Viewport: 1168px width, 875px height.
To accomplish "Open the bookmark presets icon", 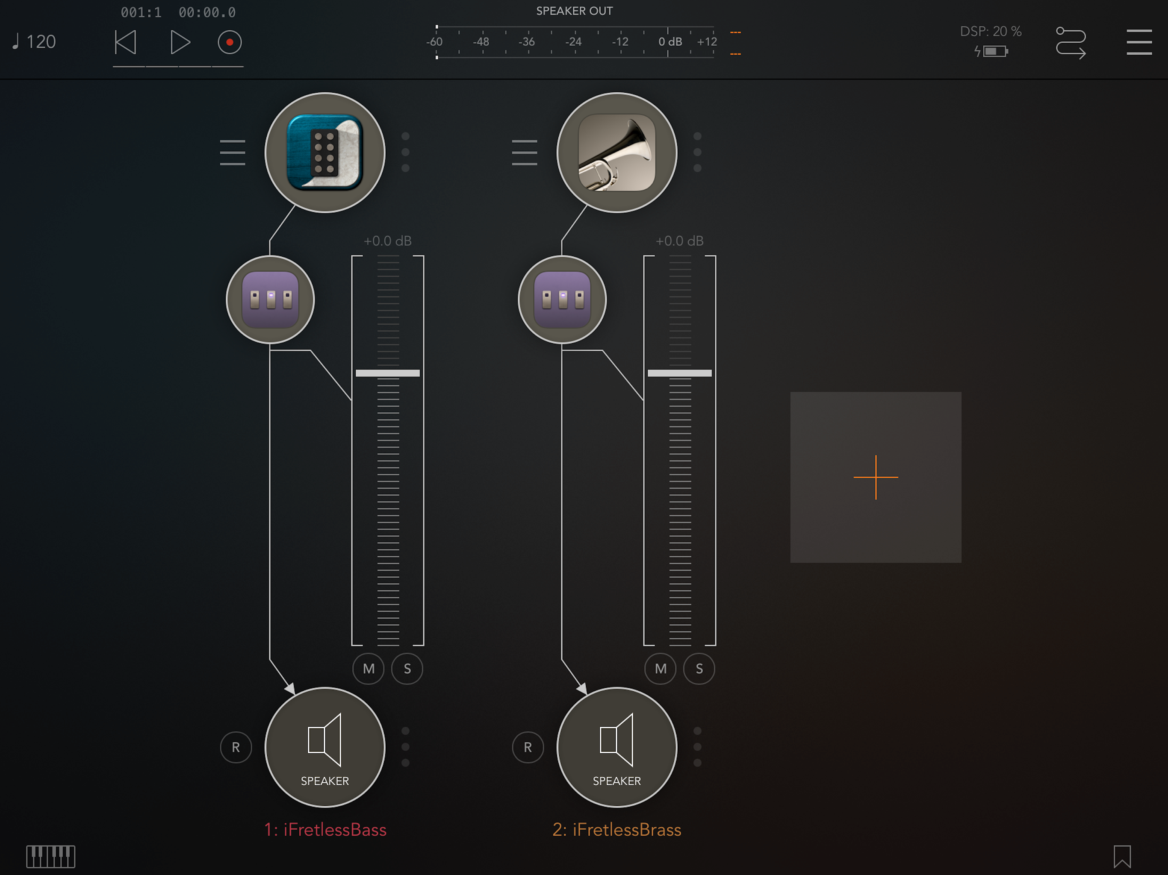I will coord(1121,855).
